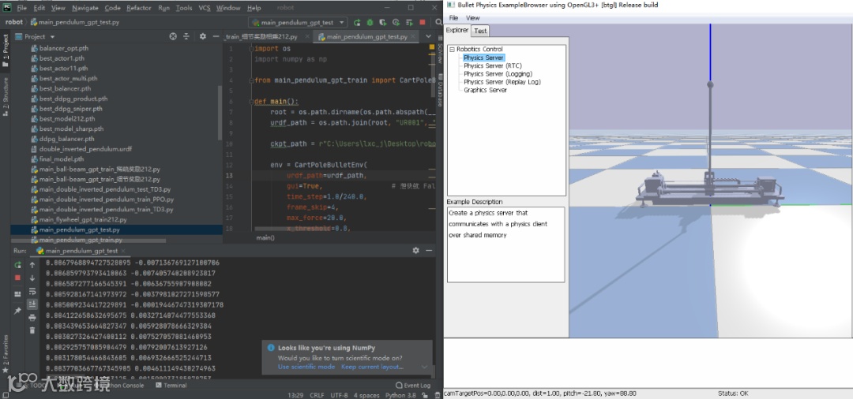
Task: Click red Stop icon in Run tool window
Action: coord(17,278)
